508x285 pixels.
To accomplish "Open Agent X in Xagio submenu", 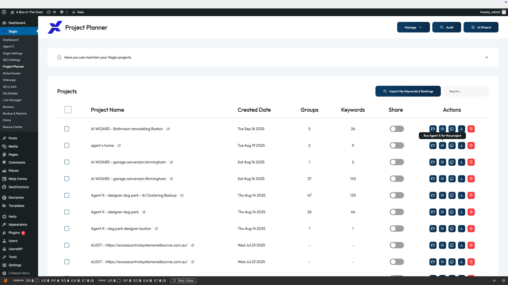I will [8, 46].
